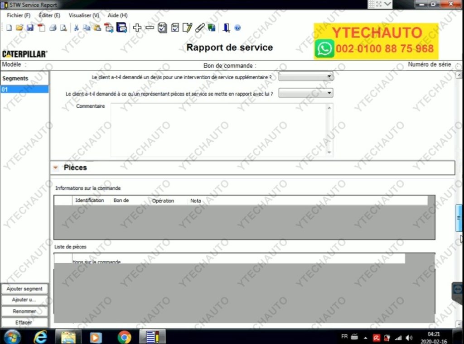Click the Commentaire box scroll-down arrow
Viewport: 464px width, 344px height.
tap(329, 153)
